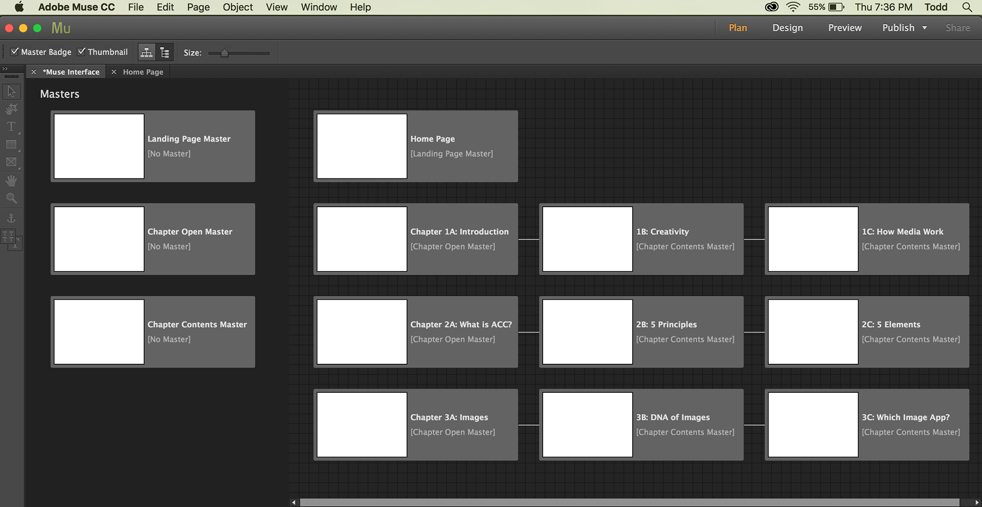
Task: Select the Crop tool
Action: click(x=11, y=109)
